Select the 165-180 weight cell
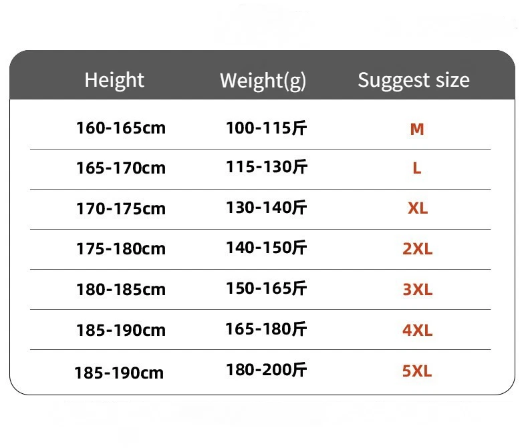The height and width of the screenshot is (448, 528). click(266, 328)
